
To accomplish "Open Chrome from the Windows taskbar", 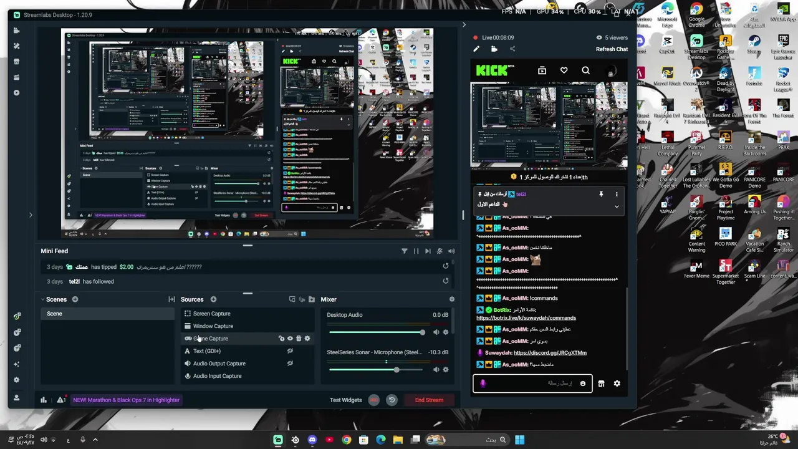I will coord(347,440).
